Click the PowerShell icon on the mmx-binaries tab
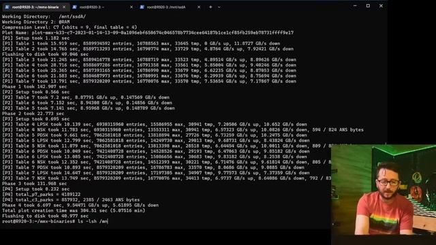 point(7,7)
